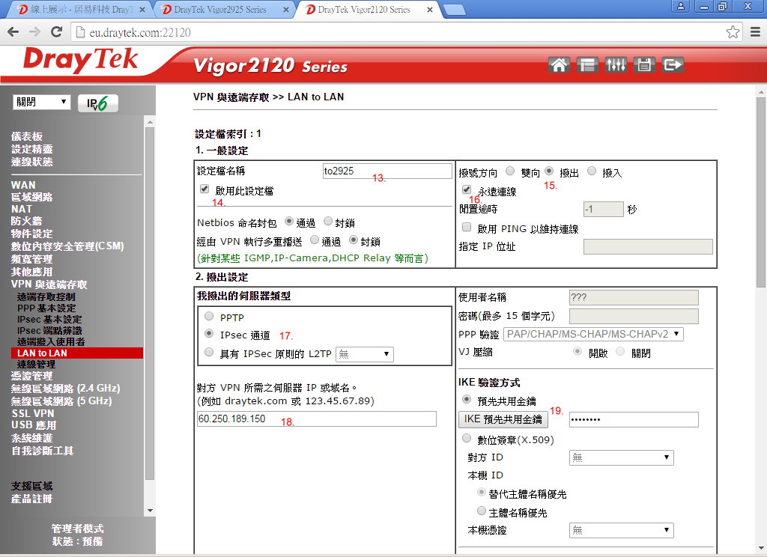Open the 系統維護 sidebar menu
Image resolution: width=767 pixels, height=557 pixels.
31,438
